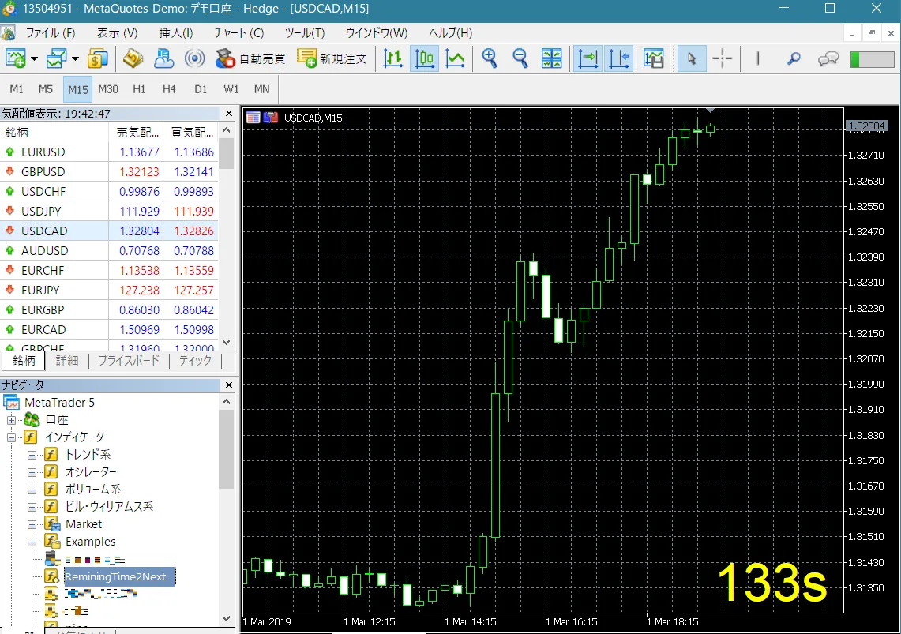
Task: Select the vertical line drawing tool
Action: [758, 58]
